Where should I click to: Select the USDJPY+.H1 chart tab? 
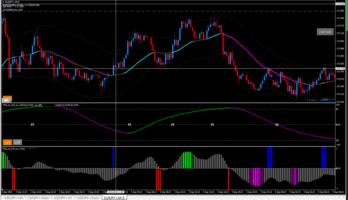(63, 198)
